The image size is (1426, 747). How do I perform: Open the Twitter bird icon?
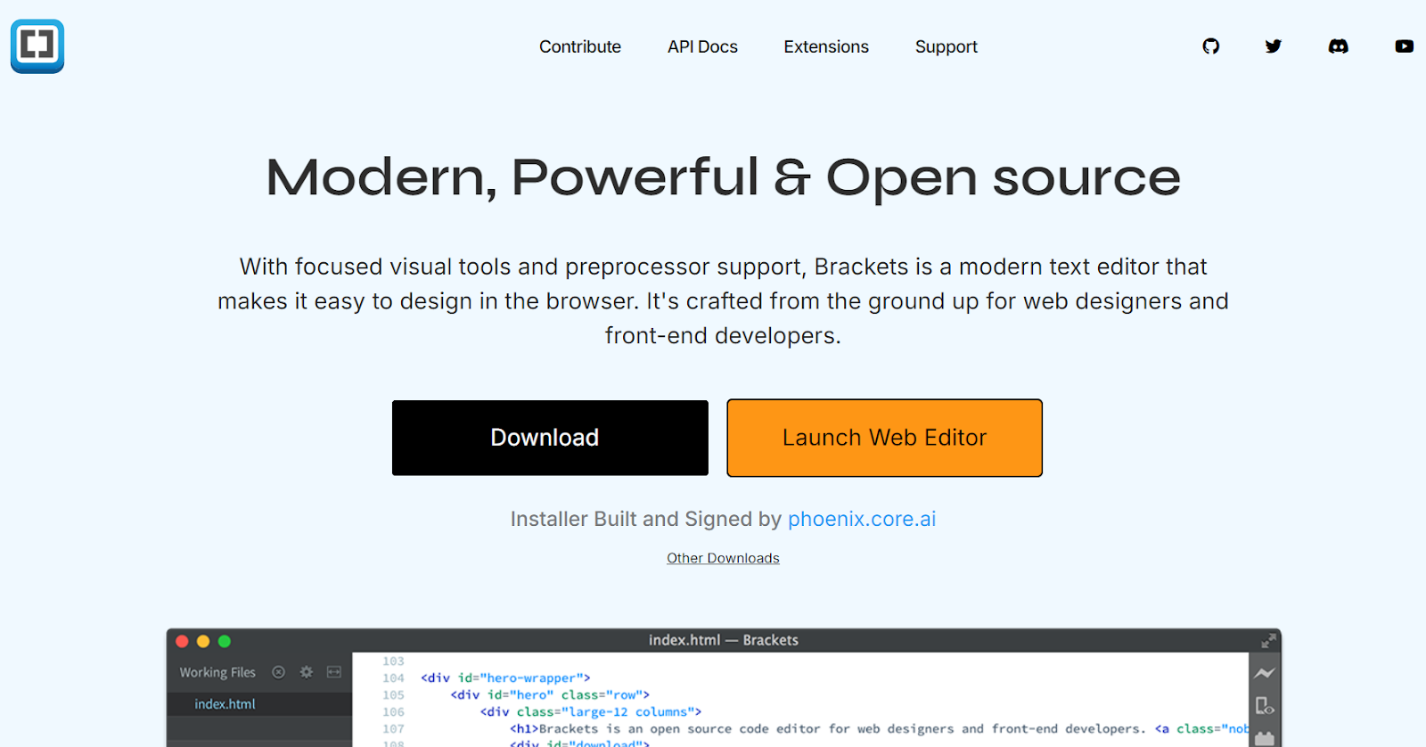1274,46
